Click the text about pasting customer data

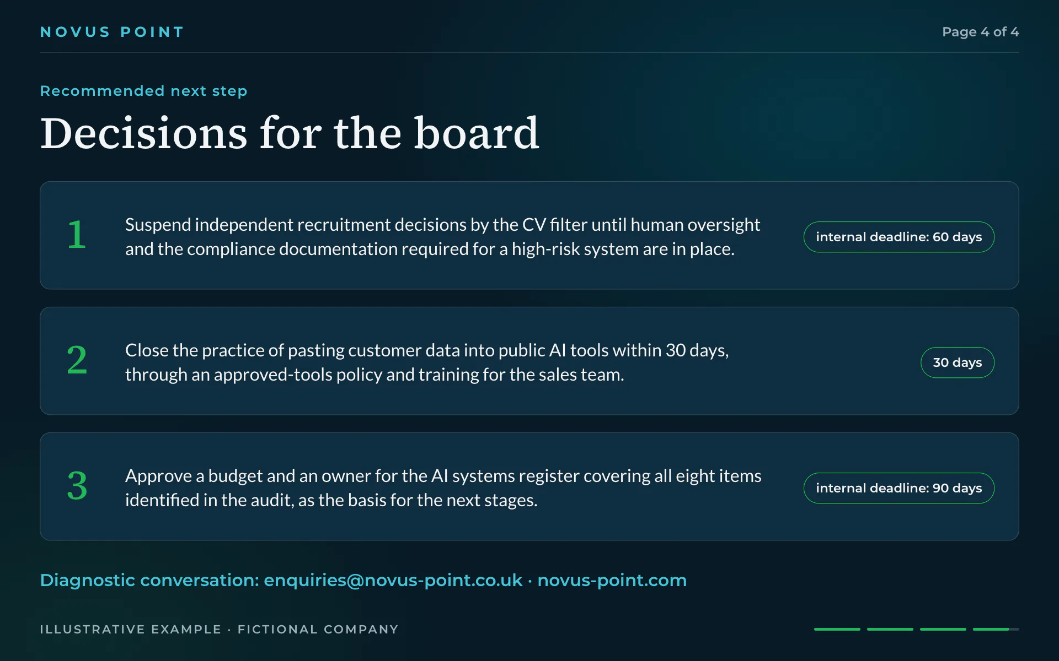coord(427,362)
